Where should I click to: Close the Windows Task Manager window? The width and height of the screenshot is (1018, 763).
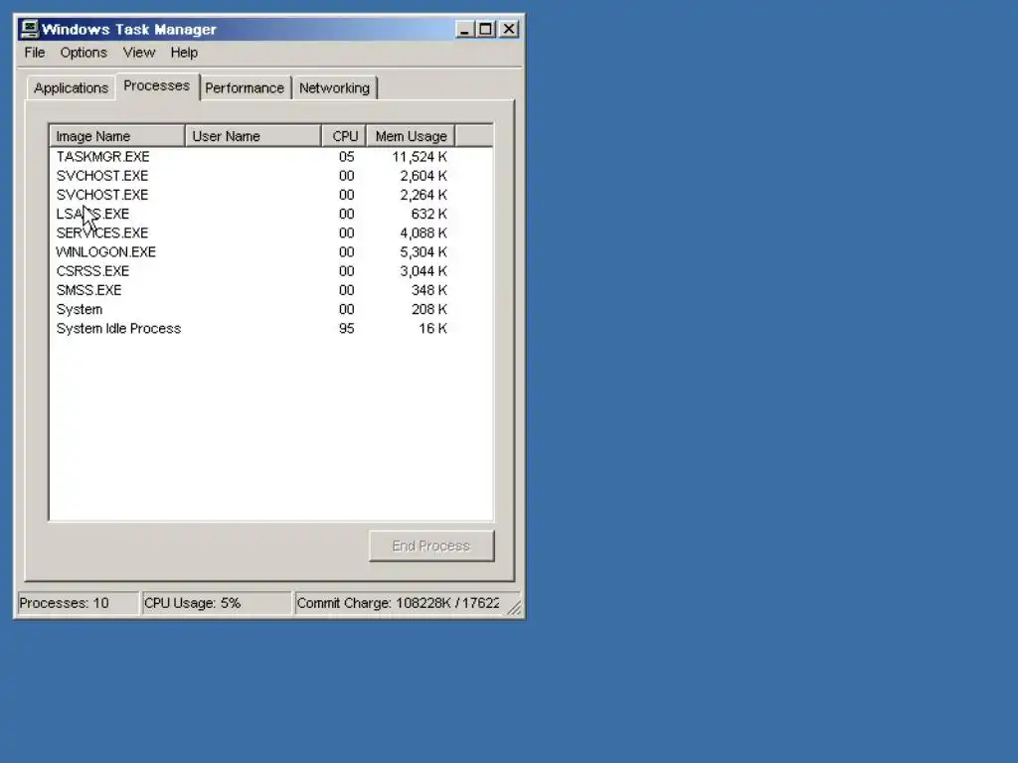pos(509,29)
